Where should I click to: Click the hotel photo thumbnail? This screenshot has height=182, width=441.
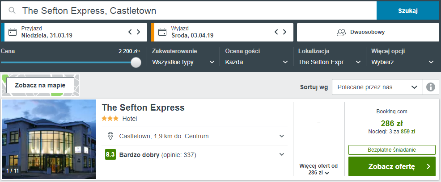49,139
